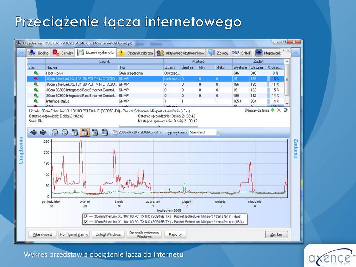Click the red status icon of selected row
Viewport: 356px width, 267px height.
pos(36,79)
